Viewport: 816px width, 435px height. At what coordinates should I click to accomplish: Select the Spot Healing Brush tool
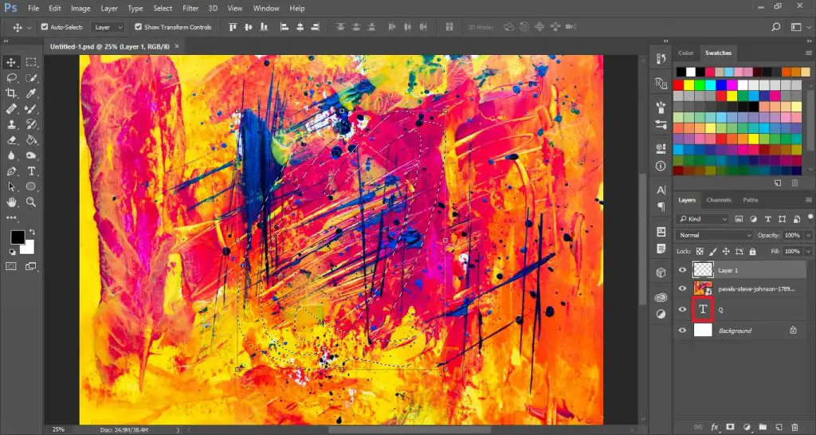point(11,108)
